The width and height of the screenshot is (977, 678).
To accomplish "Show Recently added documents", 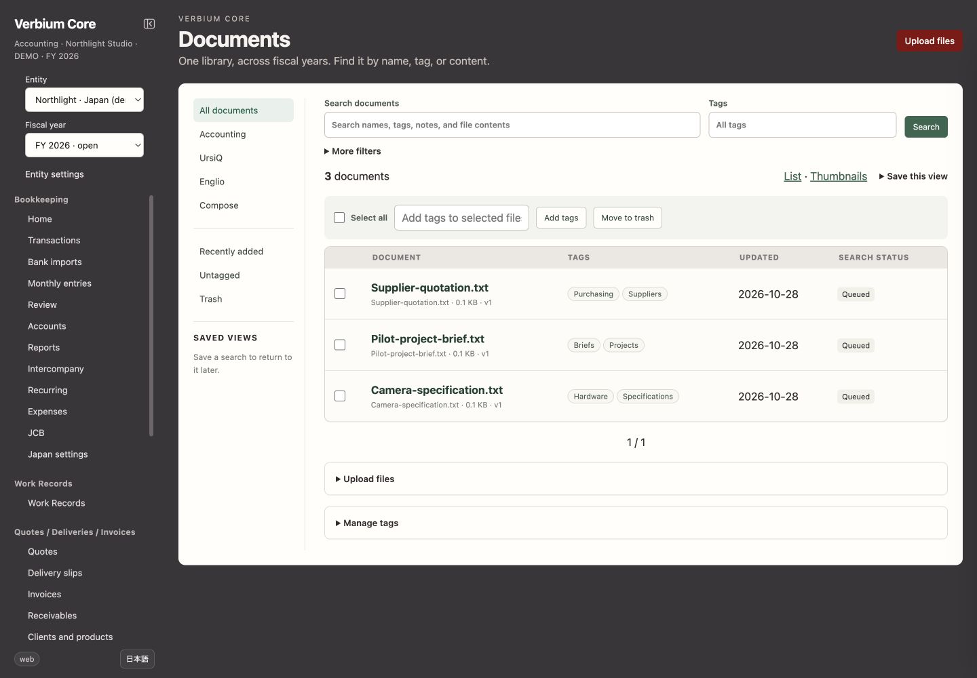I will click(243, 252).
